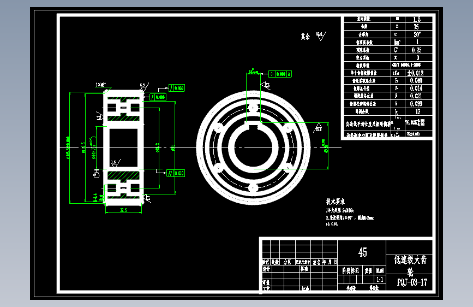Click the 1×45° chamfer annotation

click(x=101, y=85)
